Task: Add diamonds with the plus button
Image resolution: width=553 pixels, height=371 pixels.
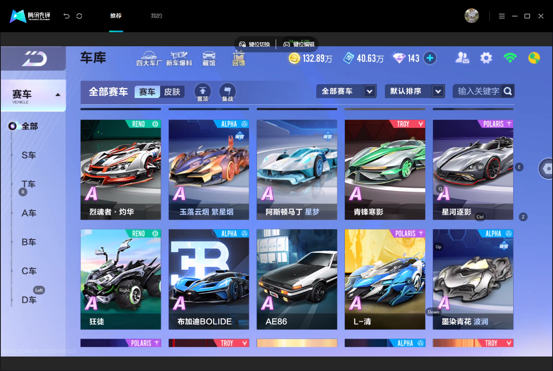Action: [x=430, y=58]
